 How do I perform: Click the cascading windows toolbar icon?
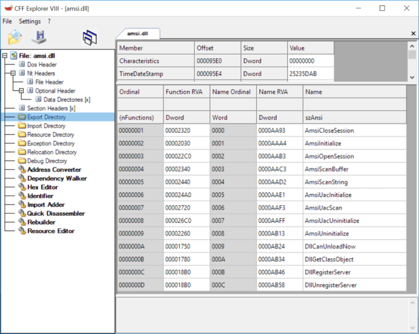click(90, 38)
